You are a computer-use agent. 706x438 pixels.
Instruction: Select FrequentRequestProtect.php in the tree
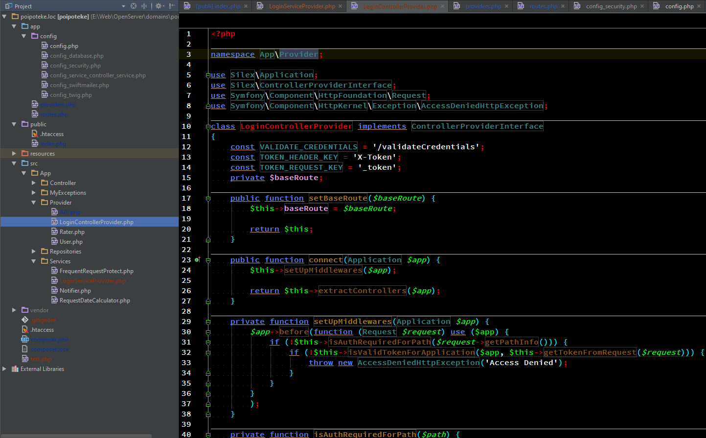point(96,271)
